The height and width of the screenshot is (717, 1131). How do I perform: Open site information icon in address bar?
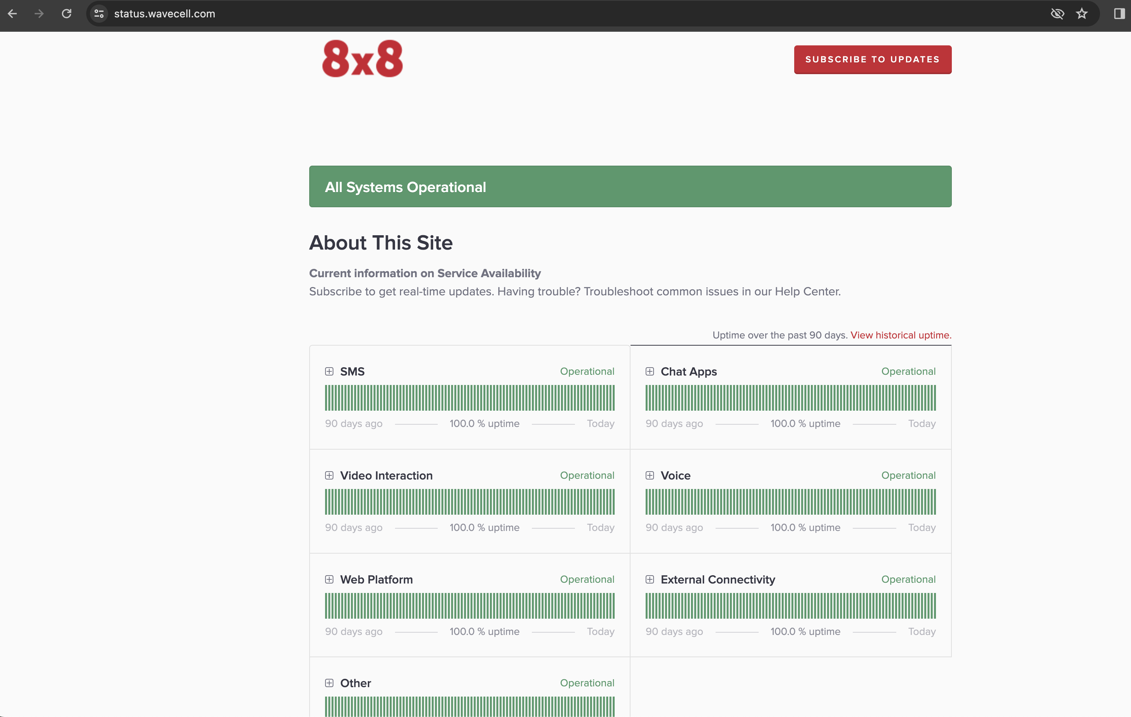[x=99, y=14]
